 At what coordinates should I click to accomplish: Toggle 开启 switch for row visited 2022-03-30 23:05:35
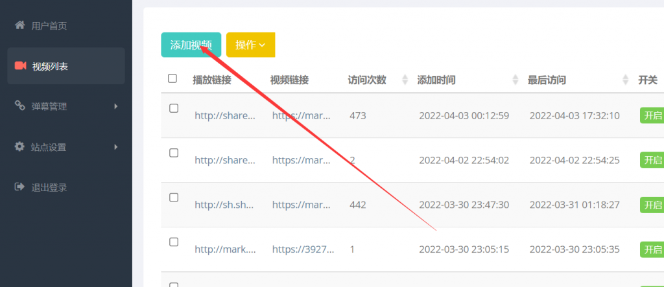tap(652, 249)
